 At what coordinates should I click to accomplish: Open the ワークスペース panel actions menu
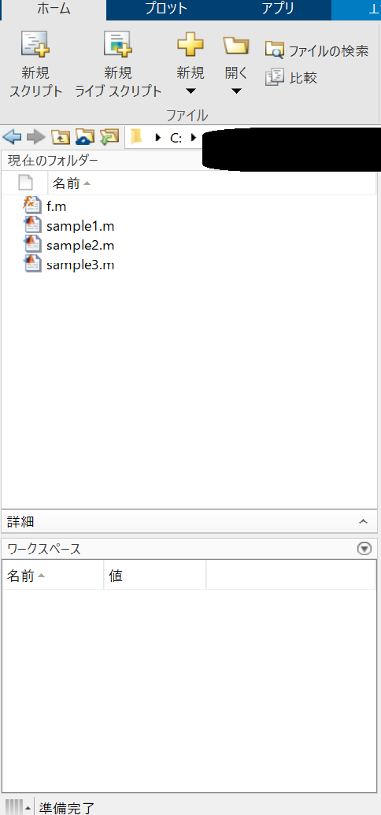pos(365,548)
